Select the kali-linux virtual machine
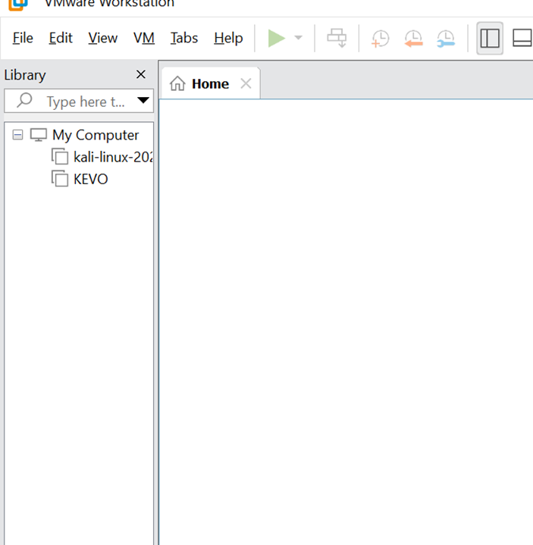 coord(113,157)
